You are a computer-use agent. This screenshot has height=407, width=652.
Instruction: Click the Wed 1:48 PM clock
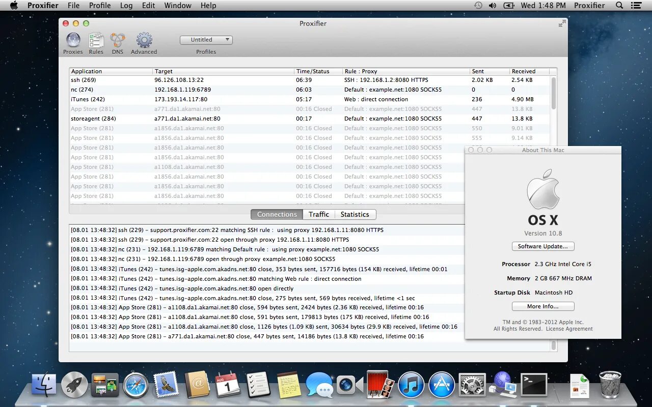pos(543,6)
